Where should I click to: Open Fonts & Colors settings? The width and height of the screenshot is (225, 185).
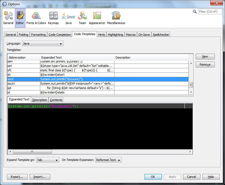(x=36, y=17)
